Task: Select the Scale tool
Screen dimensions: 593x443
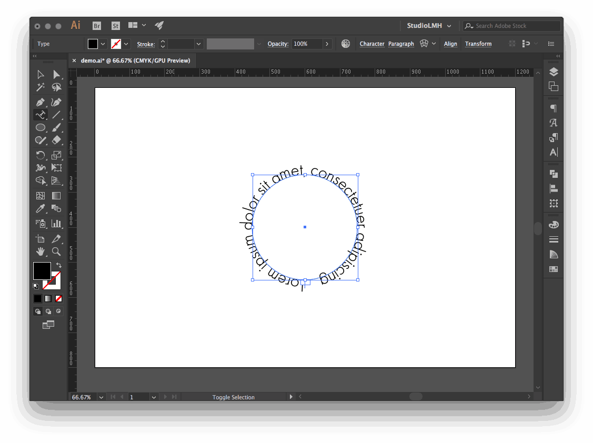Action: point(56,155)
